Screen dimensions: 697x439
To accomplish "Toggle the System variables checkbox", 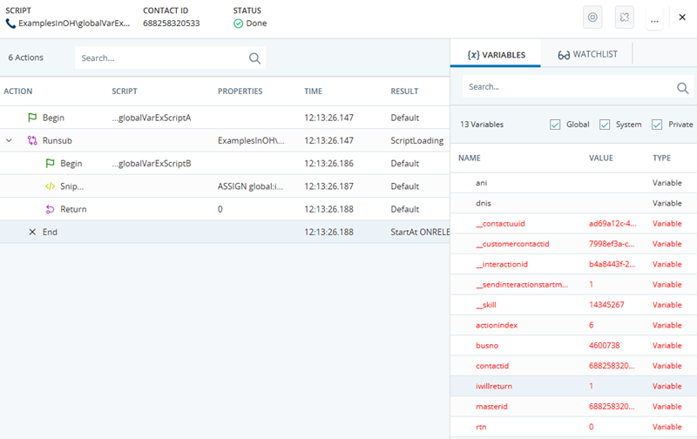I will click(x=605, y=125).
